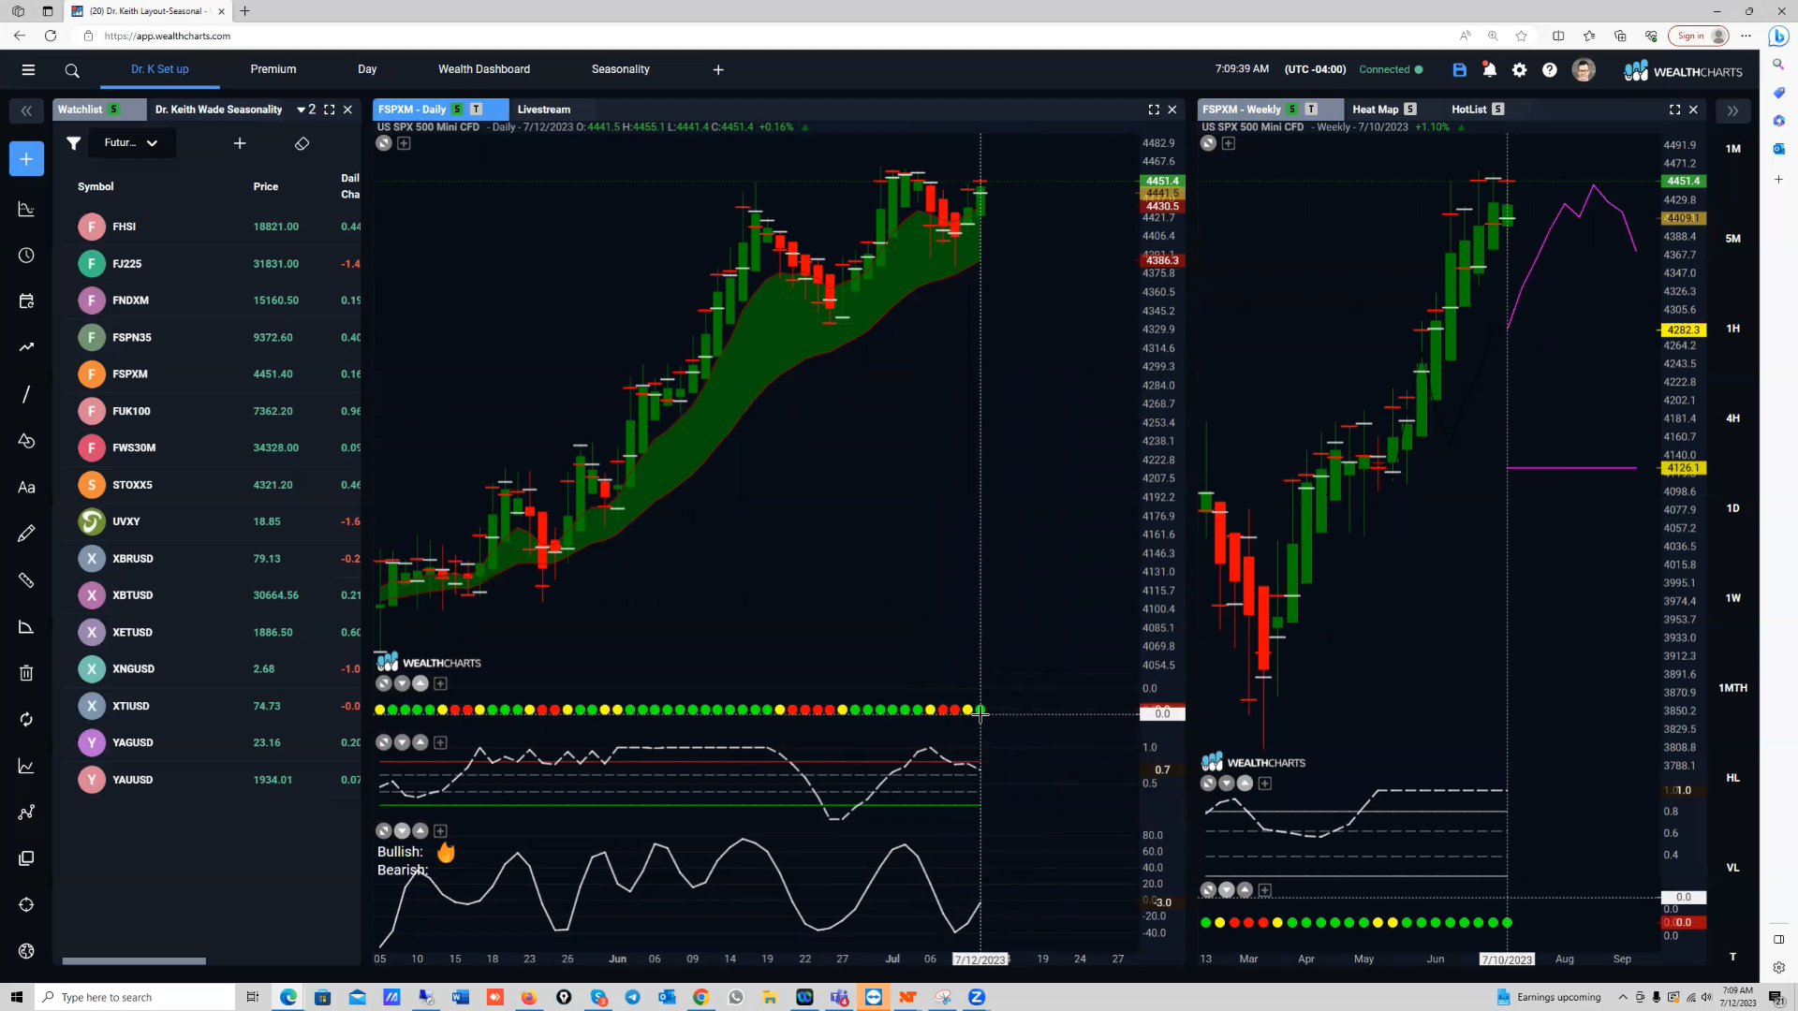Open the indicators chart tool in sidebar
This screenshot has height=1011, width=1798.
(26, 210)
